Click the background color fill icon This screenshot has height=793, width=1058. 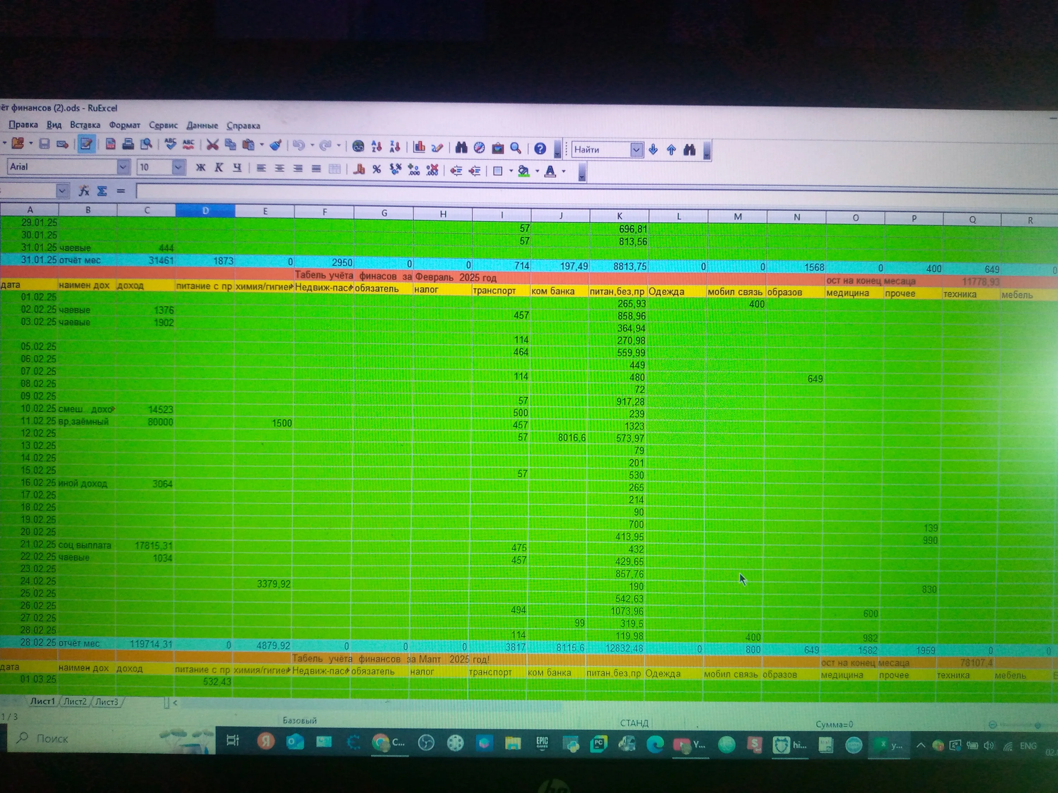click(x=524, y=171)
